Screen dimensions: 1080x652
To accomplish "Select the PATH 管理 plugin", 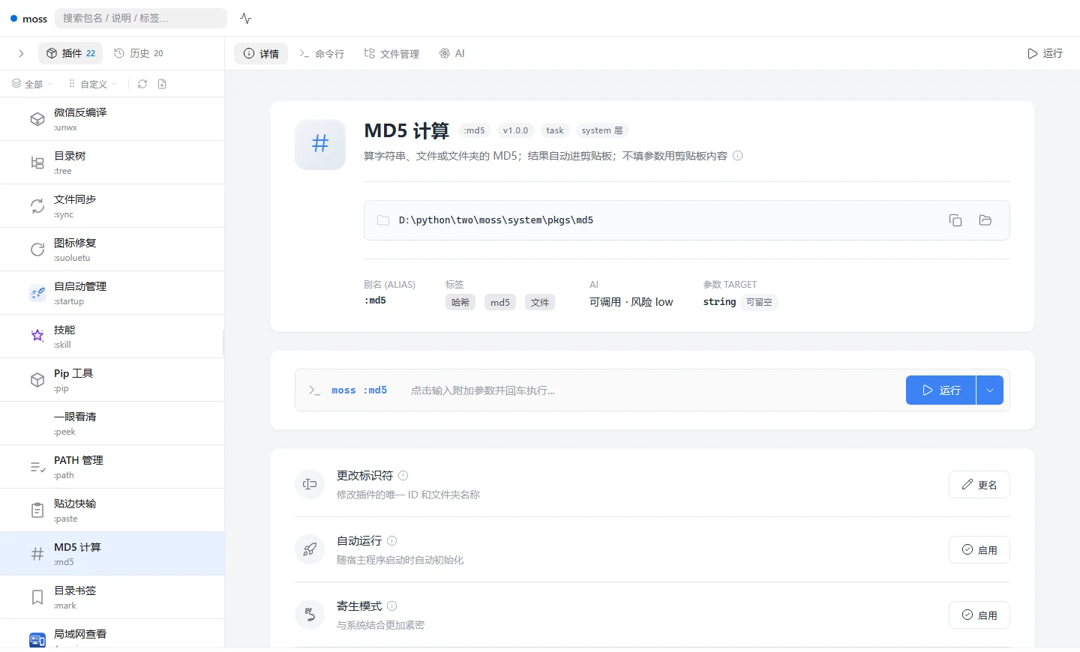I will (112, 467).
